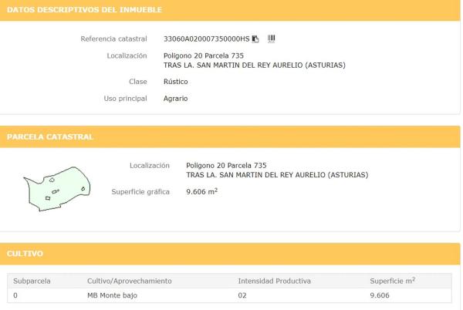
Task: Select the cadastral reference 33060A020007350000HS
Action: pos(206,39)
